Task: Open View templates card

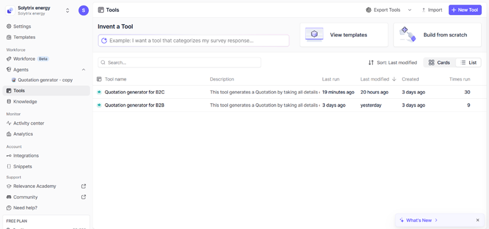Action: tap(344, 35)
